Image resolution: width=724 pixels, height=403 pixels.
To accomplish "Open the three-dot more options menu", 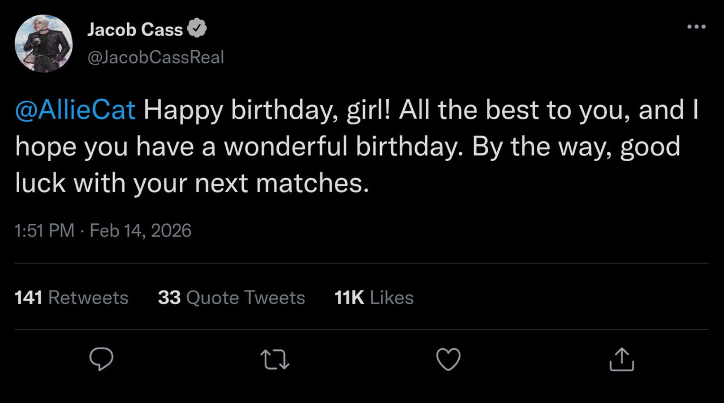I will [696, 27].
